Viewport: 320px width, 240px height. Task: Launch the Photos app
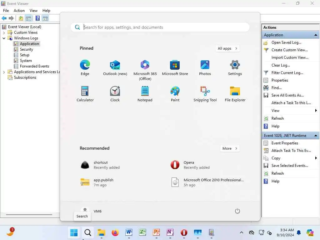click(205, 68)
